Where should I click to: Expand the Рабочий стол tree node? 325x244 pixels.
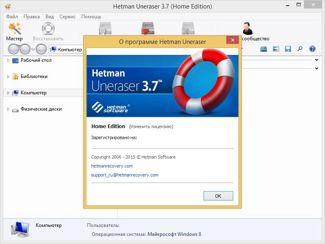(8, 60)
